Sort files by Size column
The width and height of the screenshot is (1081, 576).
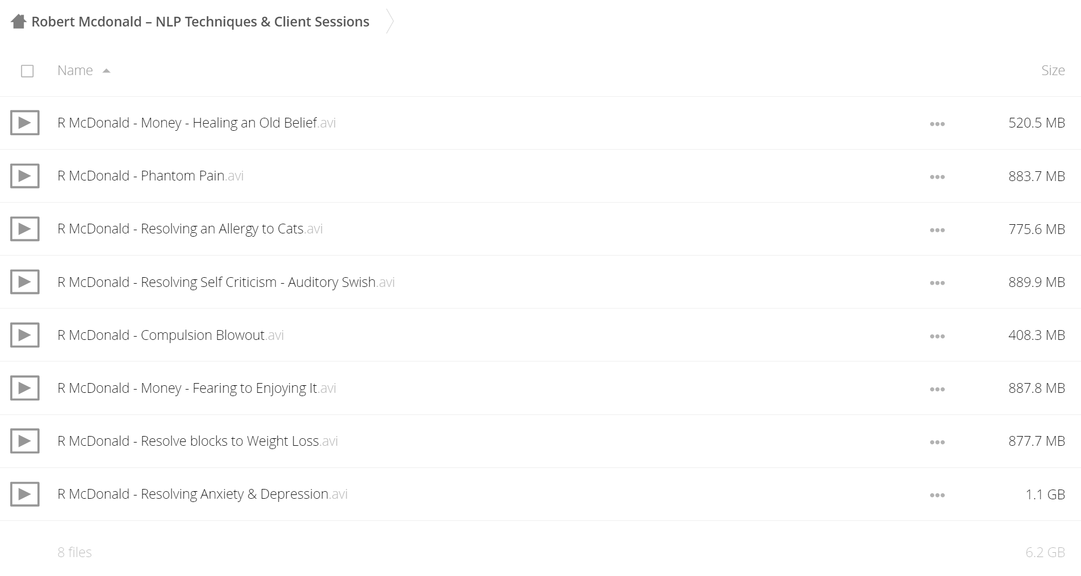(1053, 70)
